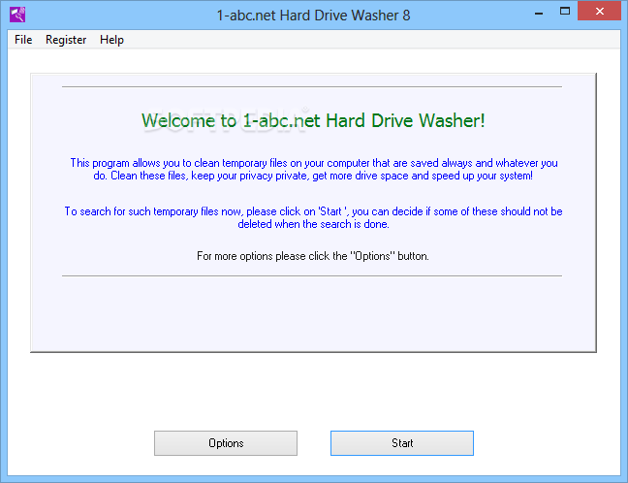Viewport: 628px width, 483px height.
Task: Click the 'For more options' instruction text
Action: tap(313, 256)
